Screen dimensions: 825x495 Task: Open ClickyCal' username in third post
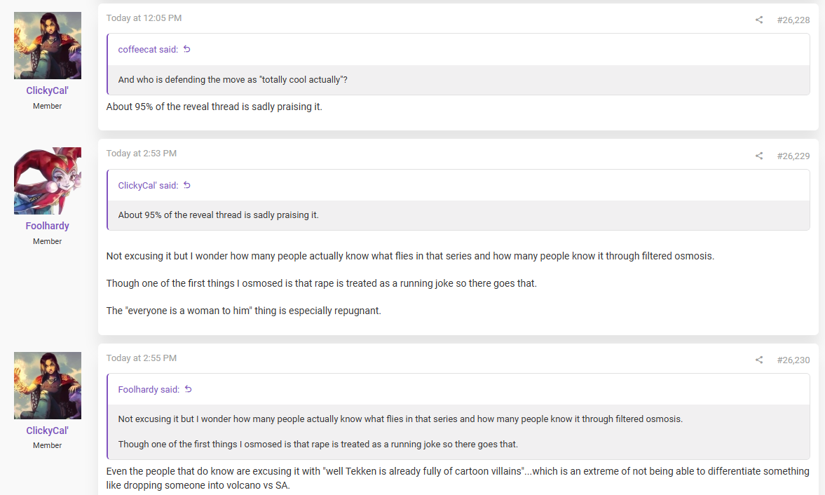(x=48, y=430)
